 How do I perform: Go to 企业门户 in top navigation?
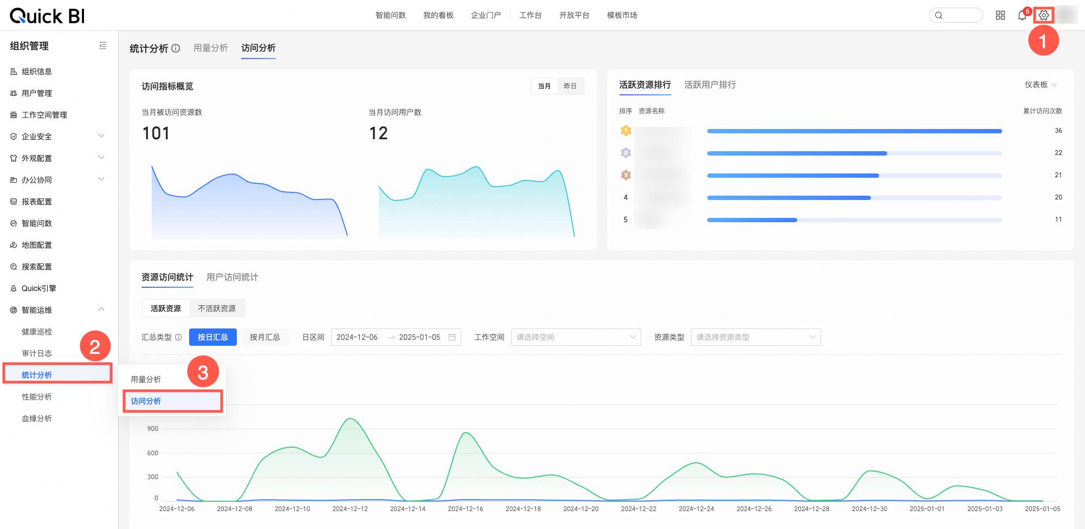[486, 15]
